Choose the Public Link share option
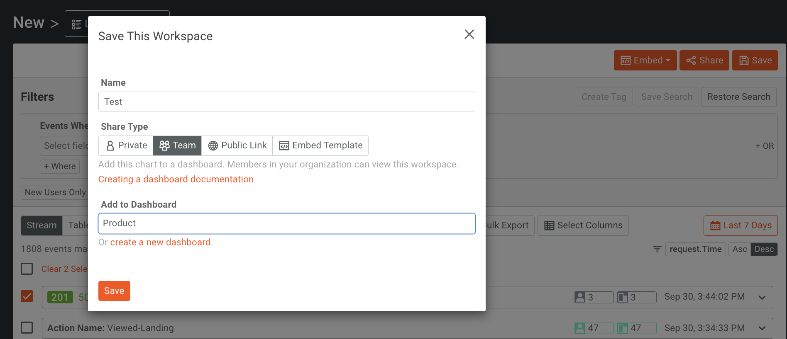 click(x=237, y=145)
